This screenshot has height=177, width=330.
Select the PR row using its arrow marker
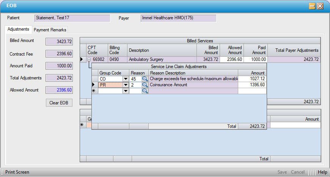click(x=94, y=85)
